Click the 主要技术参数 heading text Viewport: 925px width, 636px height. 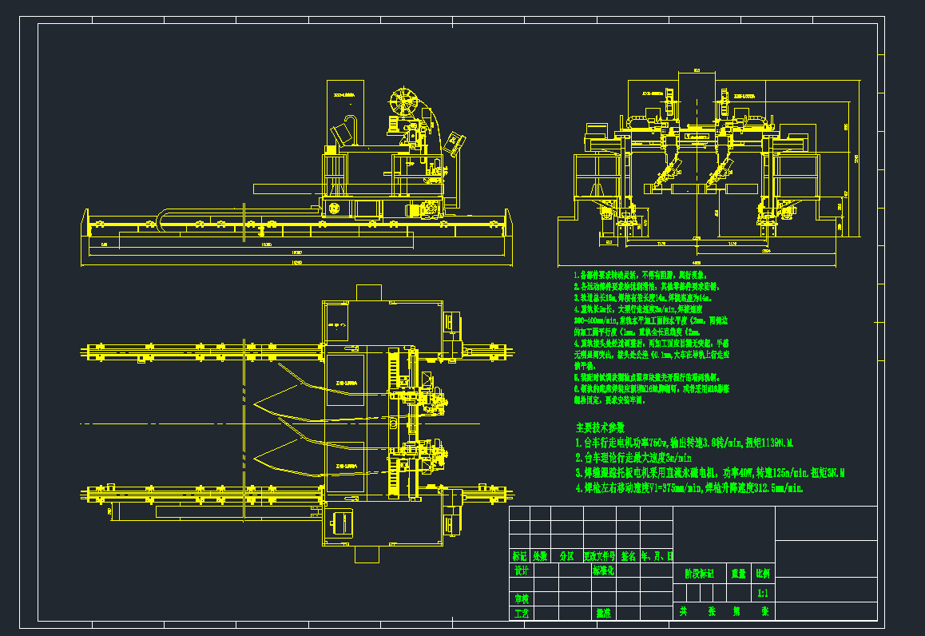click(600, 427)
